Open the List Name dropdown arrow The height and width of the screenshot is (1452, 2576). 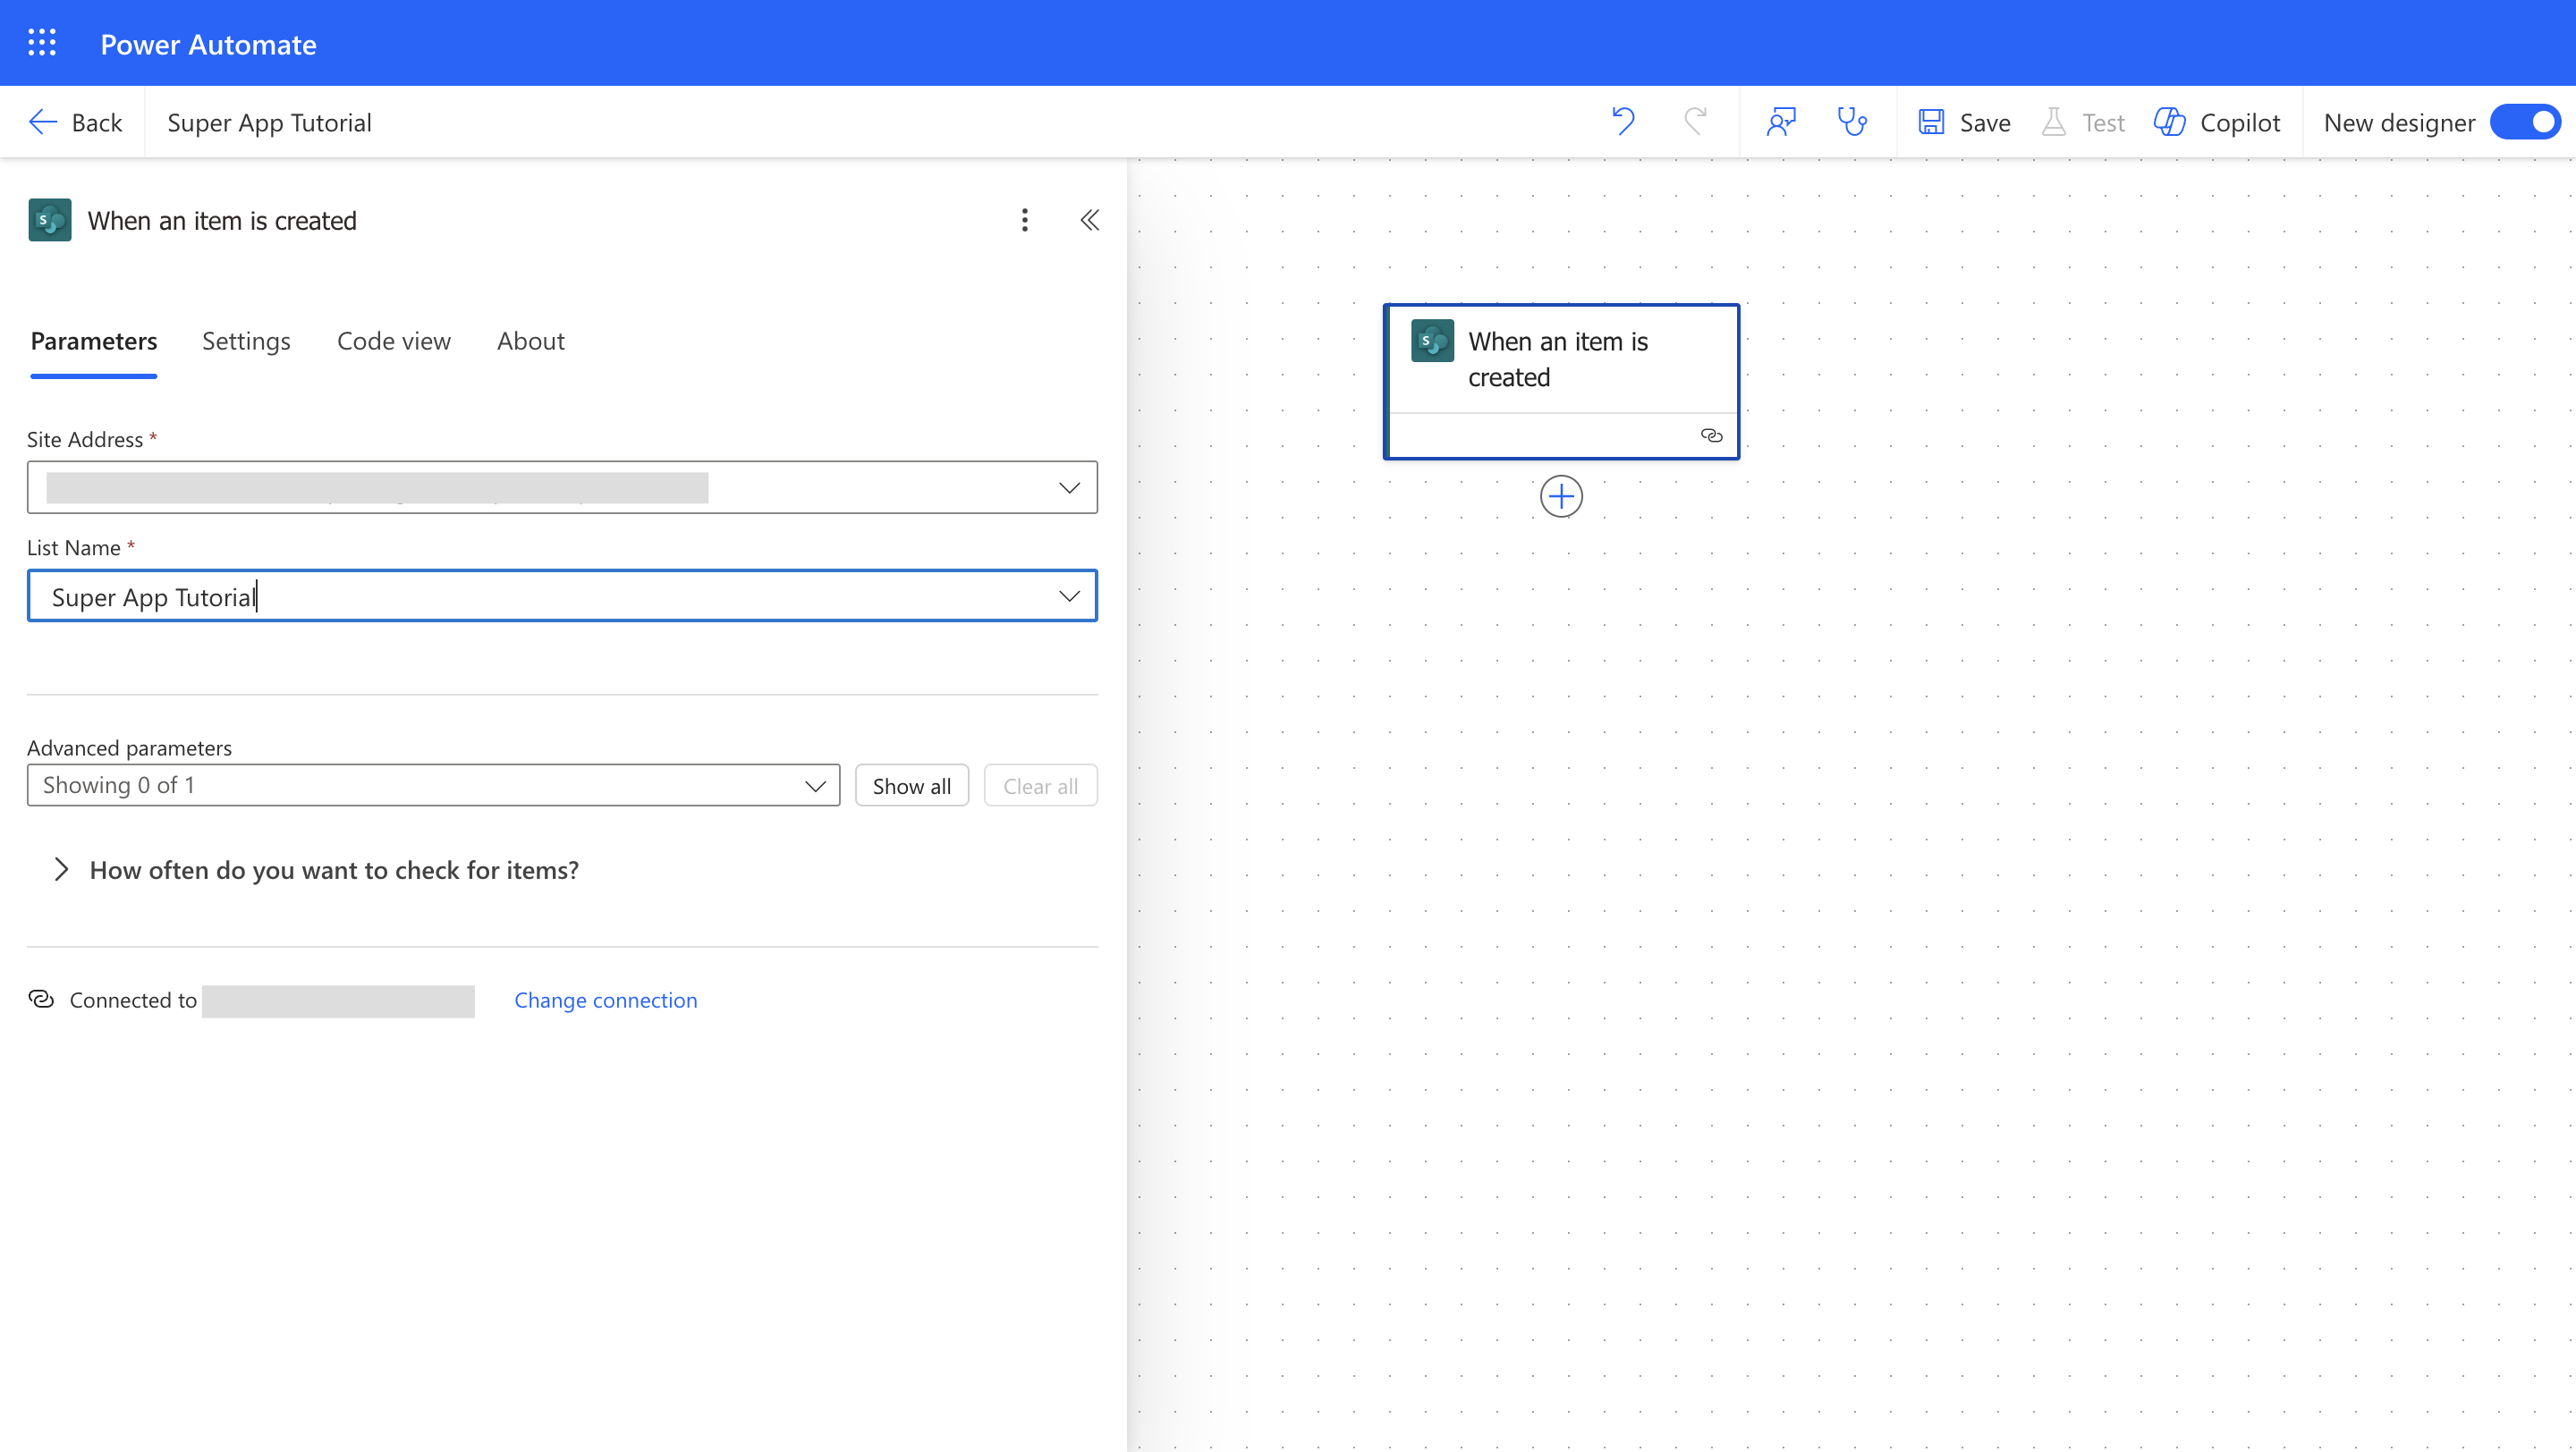1069,596
